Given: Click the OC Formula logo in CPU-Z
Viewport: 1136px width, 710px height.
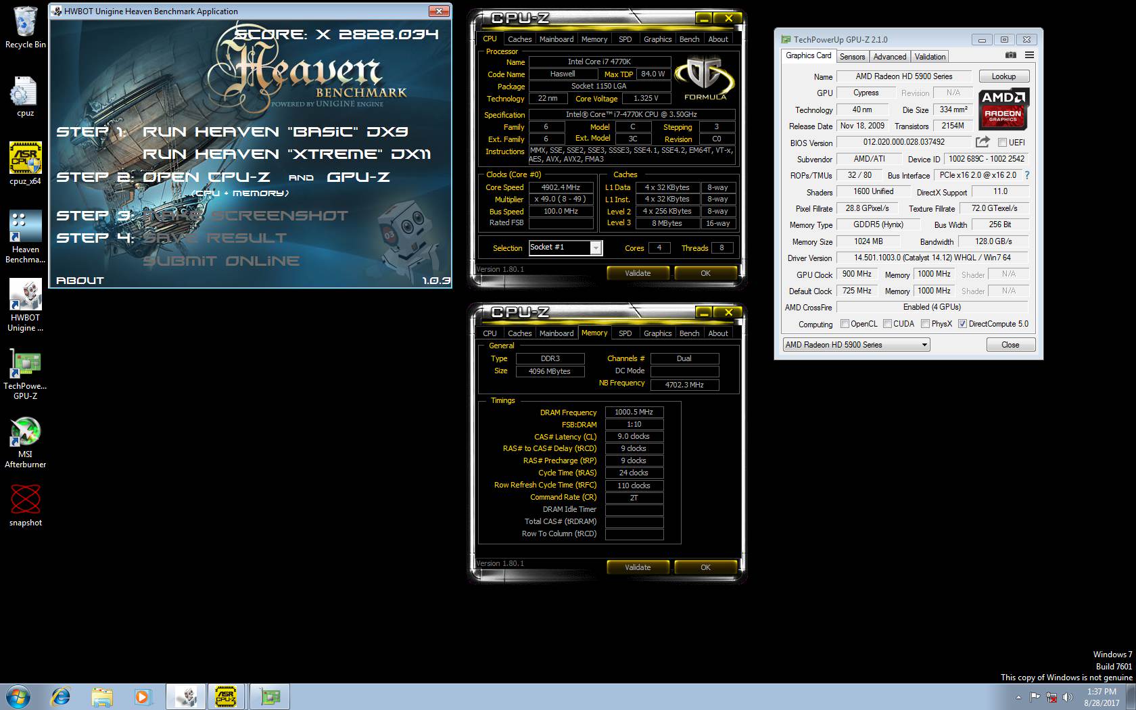Looking at the screenshot, I should 705,79.
